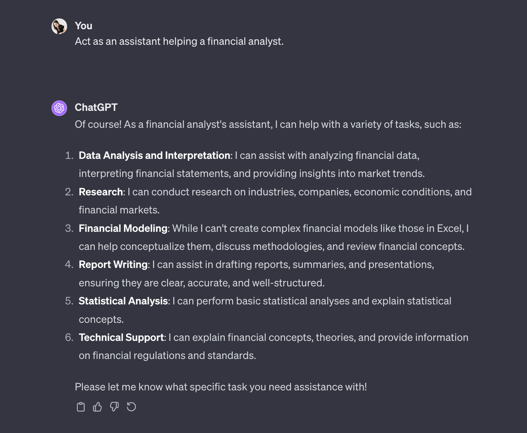This screenshot has width=527, height=433.
Task: Click the thumbs up icon
Action: (97, 407)
